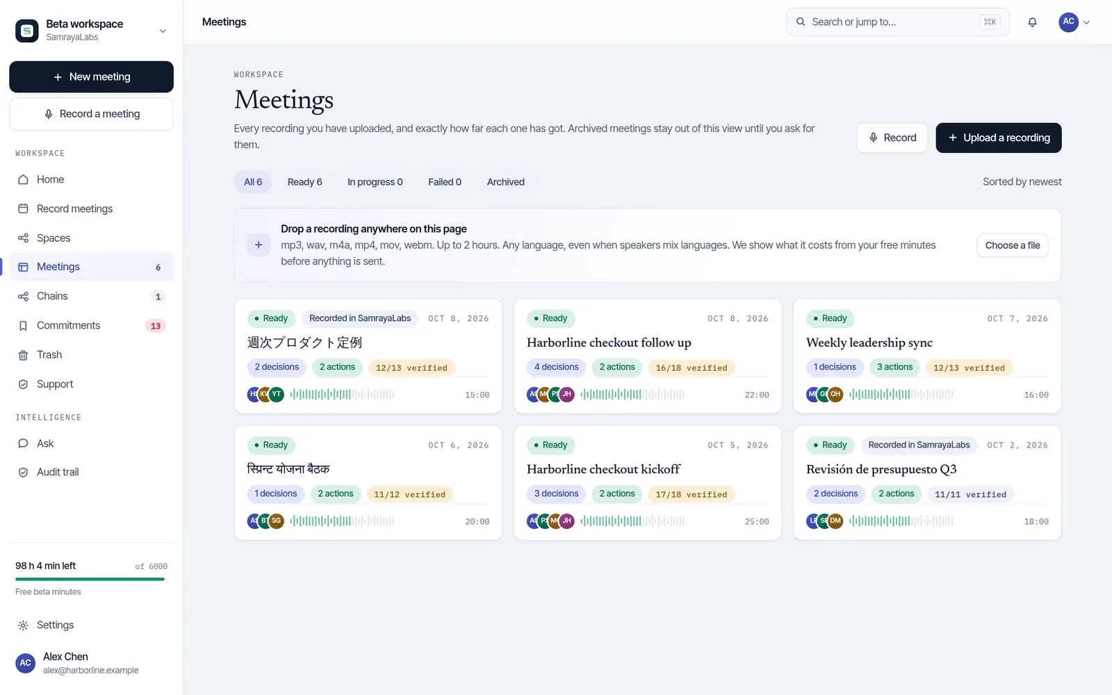Click the Choose a file button
The width and height of the screenshot is (1112, 695).
pyautogui.click(x=1013, y=245)
